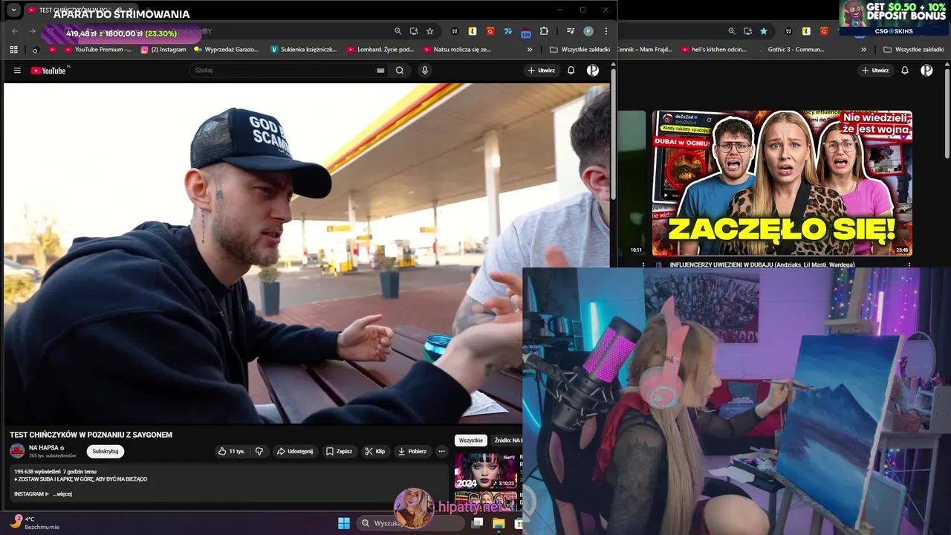Open Wszystkie zakładki folder in right window

click(x=914, y=50)
